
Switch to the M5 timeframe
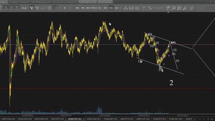coord(83,8)
